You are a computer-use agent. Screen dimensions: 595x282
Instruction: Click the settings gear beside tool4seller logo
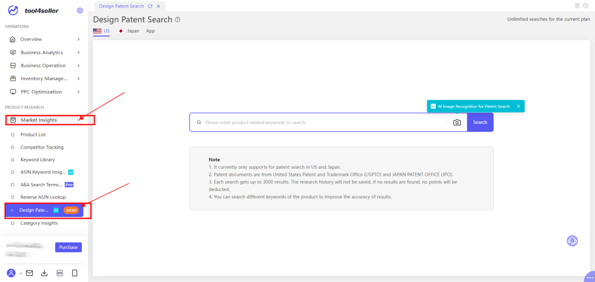[80, 10]
